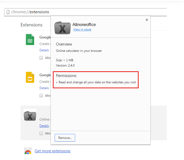Click the Permissions heading
Image resolution: width=184 pixels, height=160 pixels.
pos(66,76)
